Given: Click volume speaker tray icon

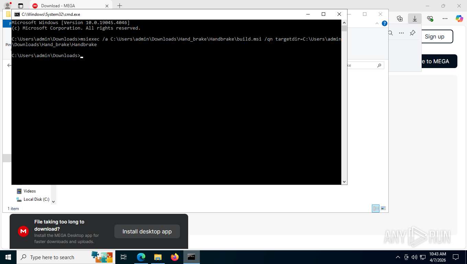Looking at the screenshot, I should pos(414,257).
